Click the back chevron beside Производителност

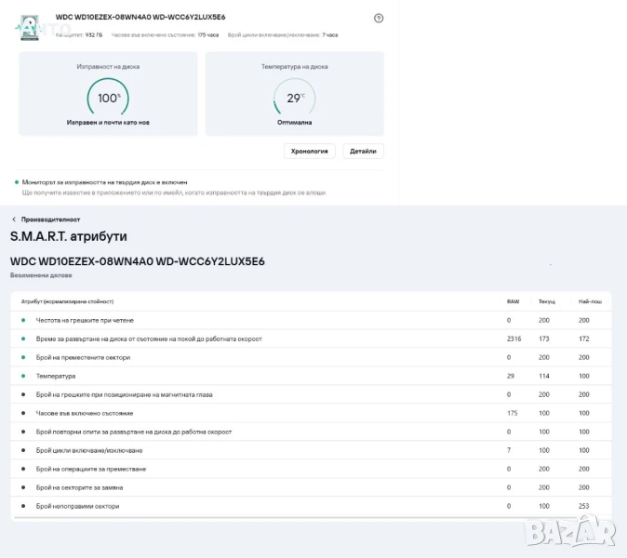tap(13, 219)
